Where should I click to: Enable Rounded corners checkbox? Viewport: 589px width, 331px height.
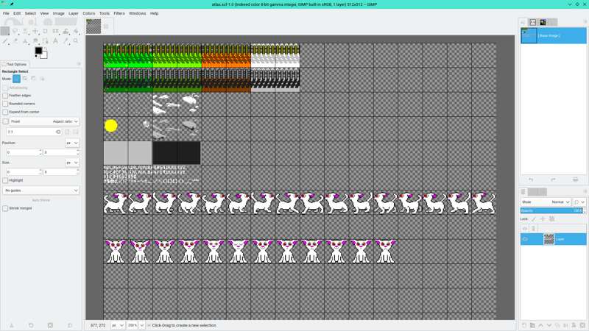pos(5,104)
